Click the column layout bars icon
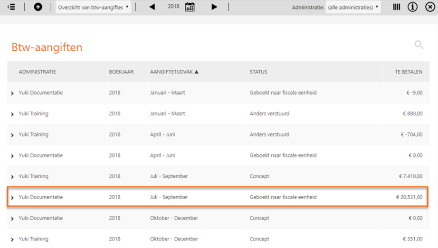 coord(396,7)
